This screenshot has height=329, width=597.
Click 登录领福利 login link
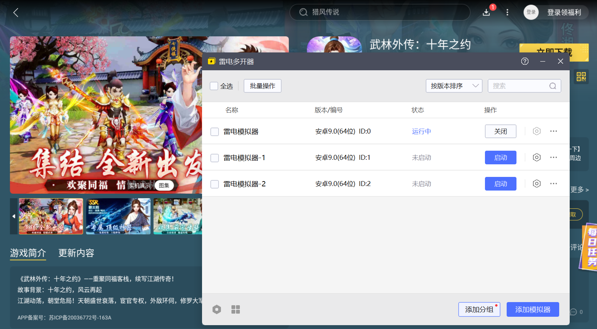[564, 13]
